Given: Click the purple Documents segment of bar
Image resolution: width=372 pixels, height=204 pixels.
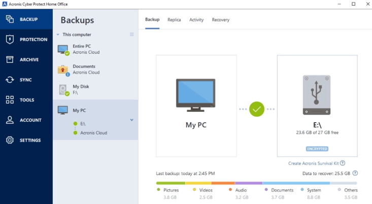Looking at the screenshot, I should pyautogui.click(x=249, y=183).
